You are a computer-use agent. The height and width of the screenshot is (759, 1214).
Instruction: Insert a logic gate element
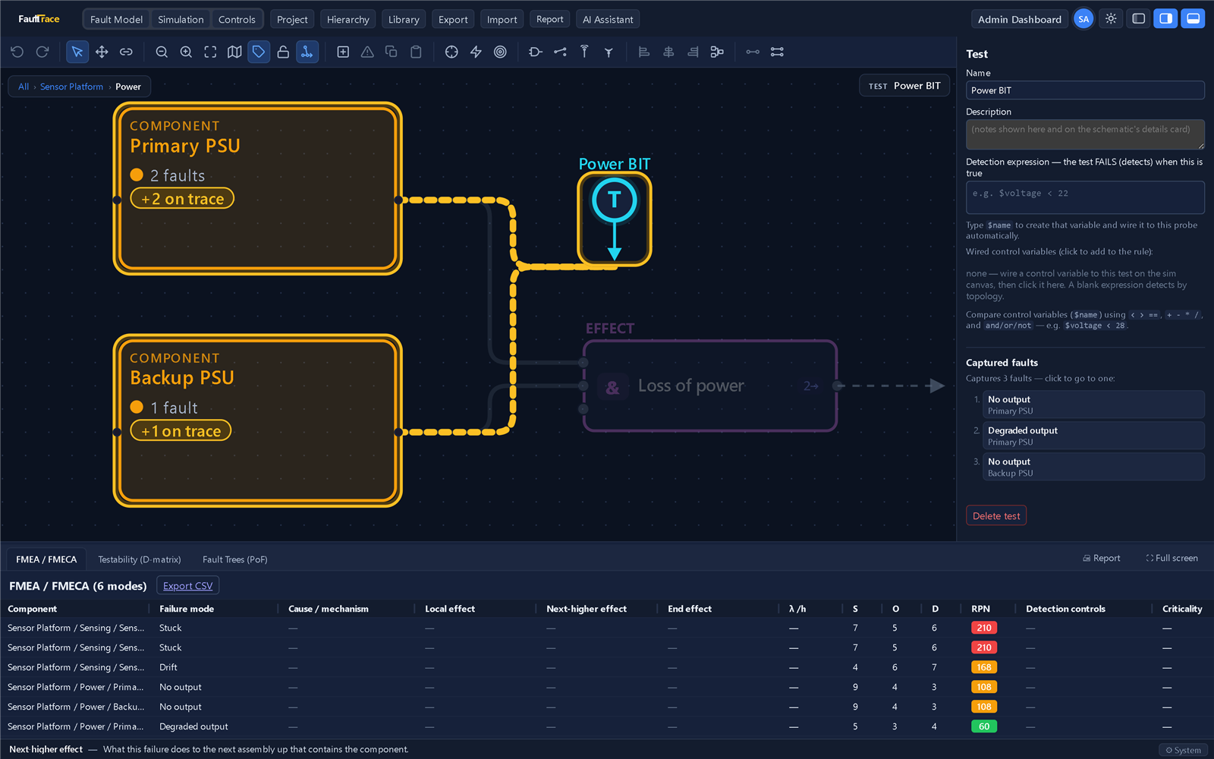pyautogui.click(x=536, y=52)
